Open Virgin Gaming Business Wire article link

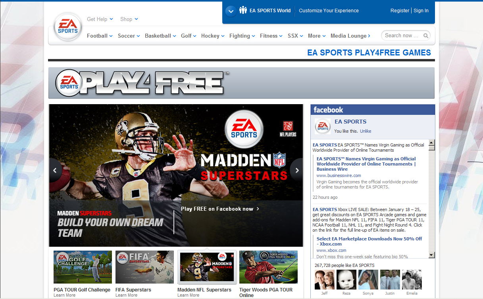point(366,164)
